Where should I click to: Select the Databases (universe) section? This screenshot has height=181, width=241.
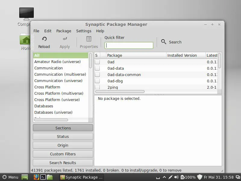tap(61, 112)
